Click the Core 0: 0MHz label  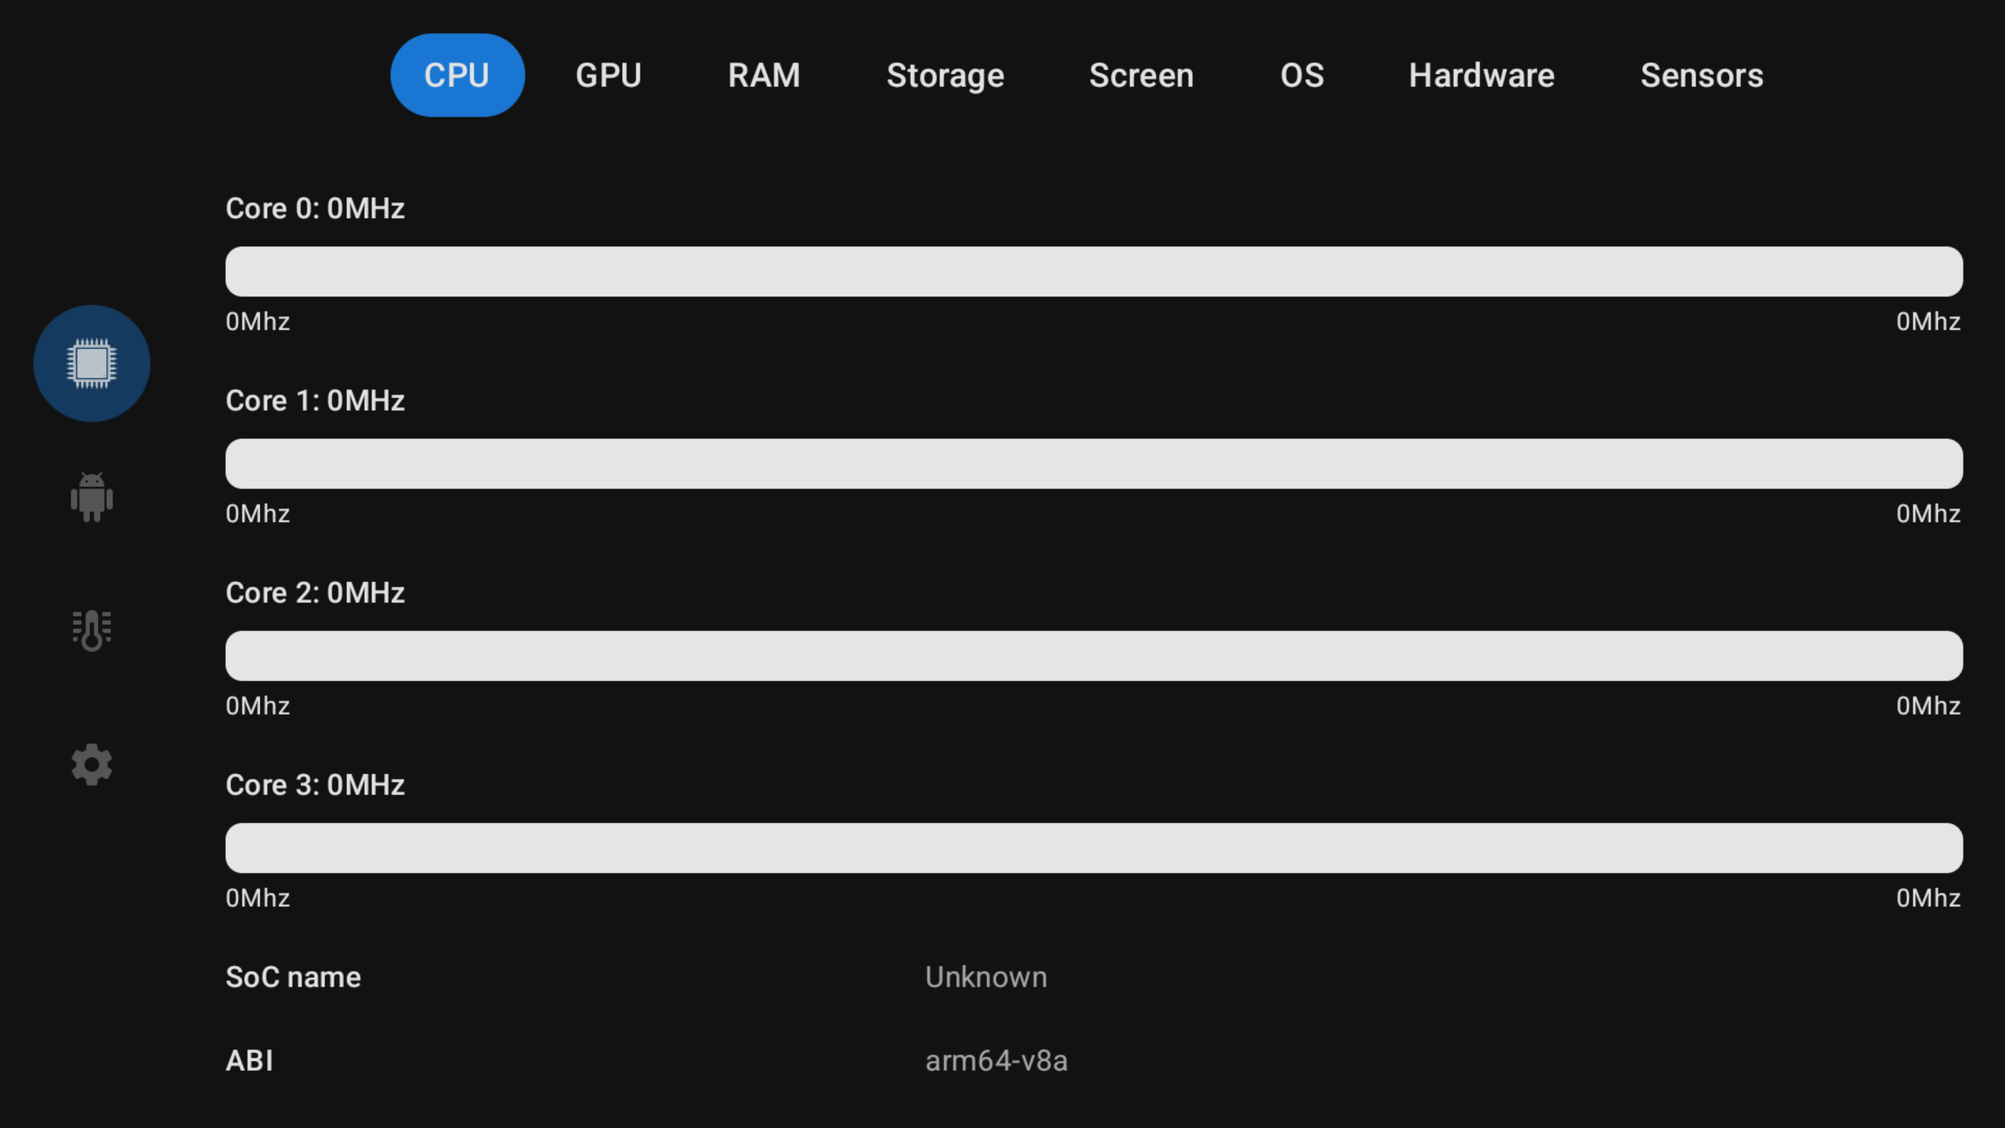(315, 209)
